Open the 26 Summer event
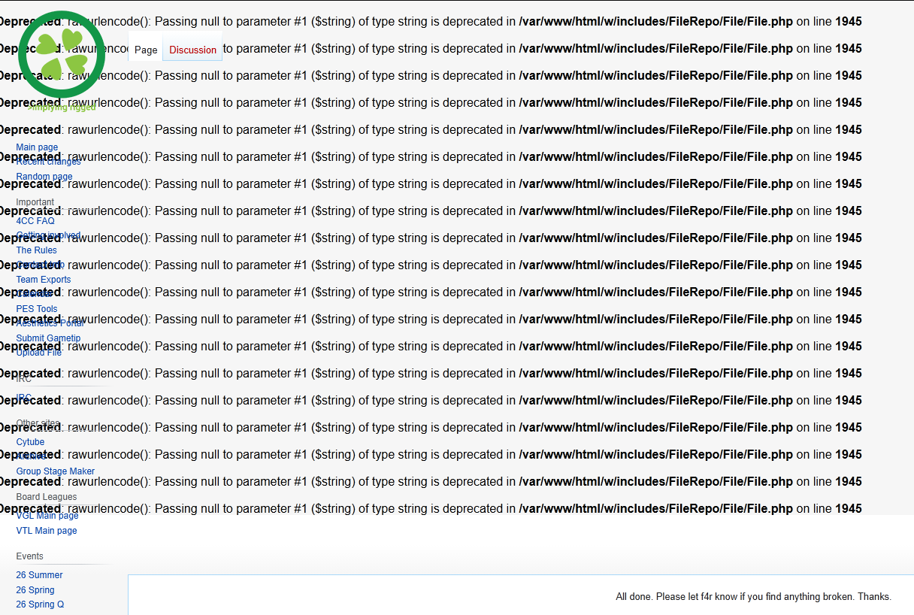 39,575
